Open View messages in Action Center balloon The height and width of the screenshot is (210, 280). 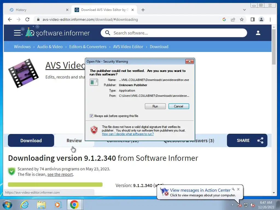click(x=200, y=190)
